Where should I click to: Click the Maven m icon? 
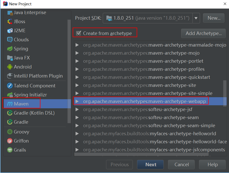(10, 104)
